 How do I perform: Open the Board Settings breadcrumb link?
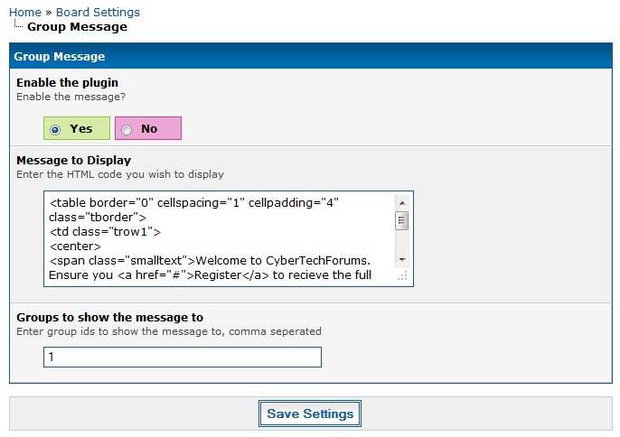pyautogui.click(x=98, y=12)
